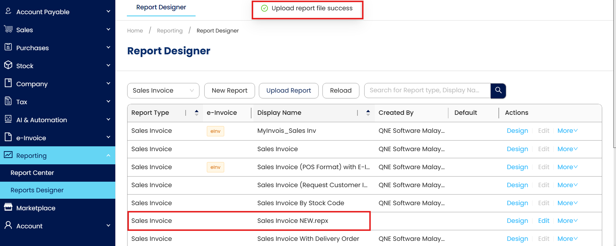616x246 pixels.
Task: Click the e-Invoice document icon
Action: 8,137
